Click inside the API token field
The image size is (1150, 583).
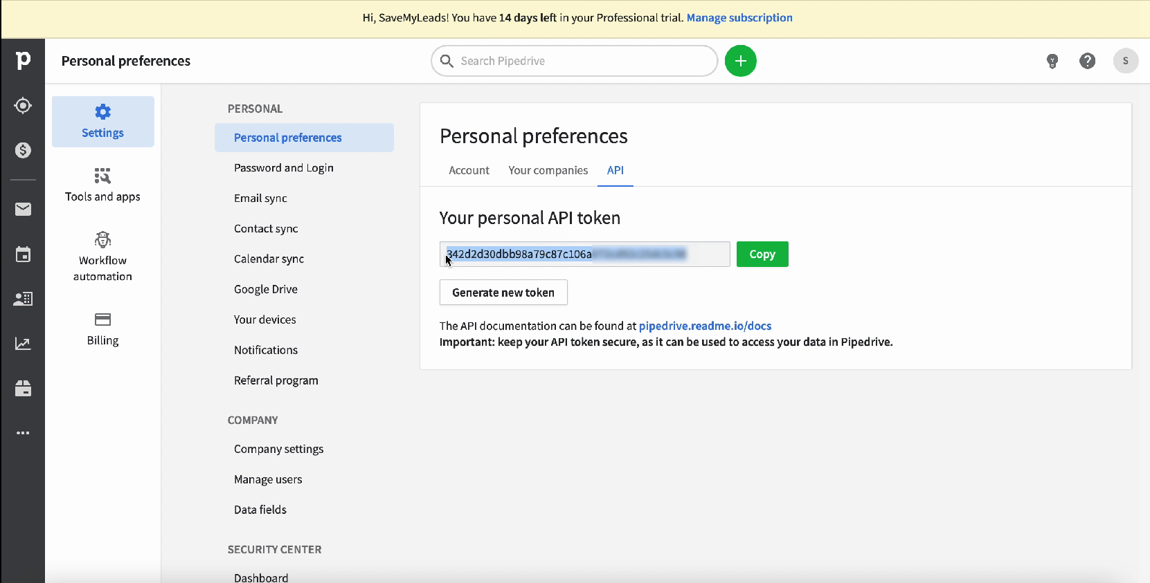coord(584,254)
